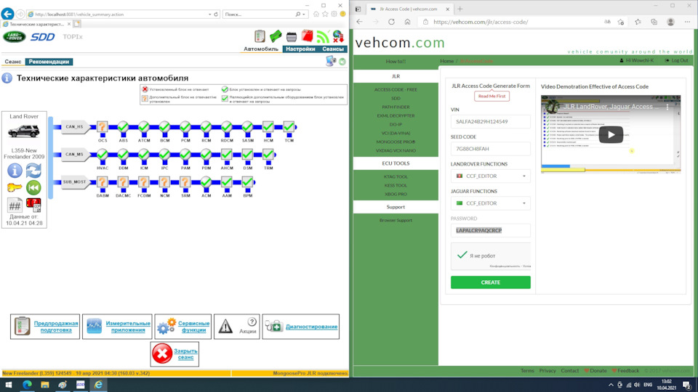Open MONGOOSE PRO menu entry
Screen dimensions: 698x392
click(x=396, y=142)
